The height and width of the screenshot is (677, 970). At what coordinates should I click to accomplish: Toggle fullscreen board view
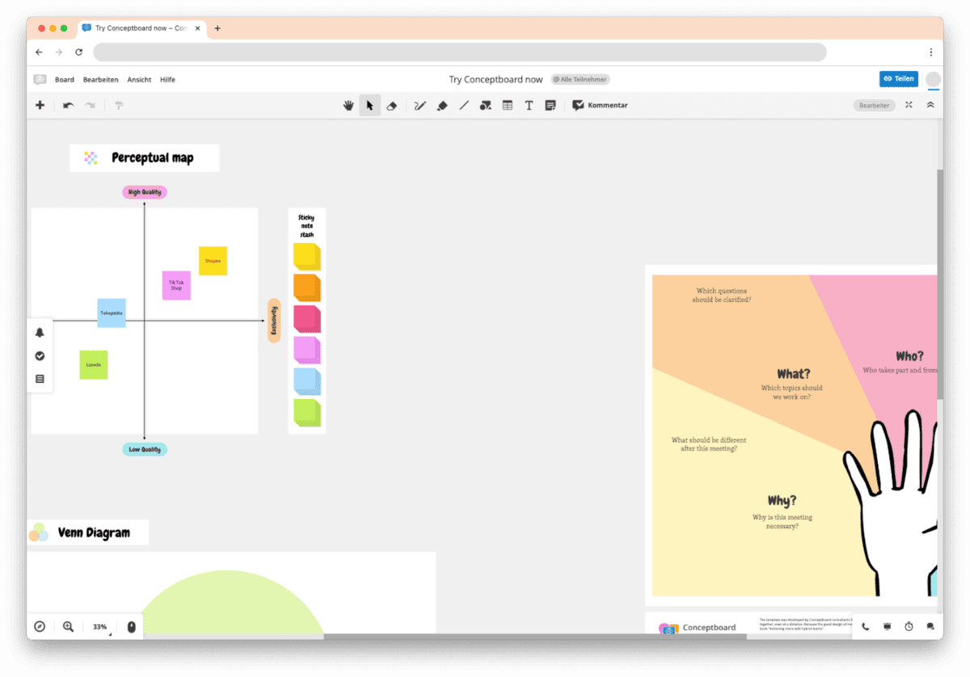[x=909, y=105]
